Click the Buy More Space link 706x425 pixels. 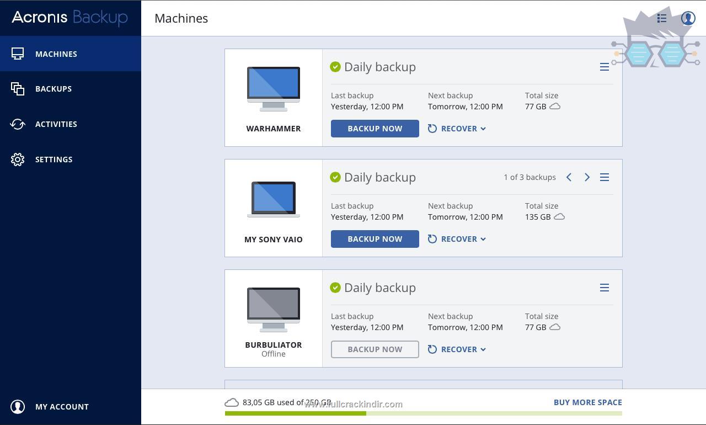pyautogui.click(x=588, y=402)
